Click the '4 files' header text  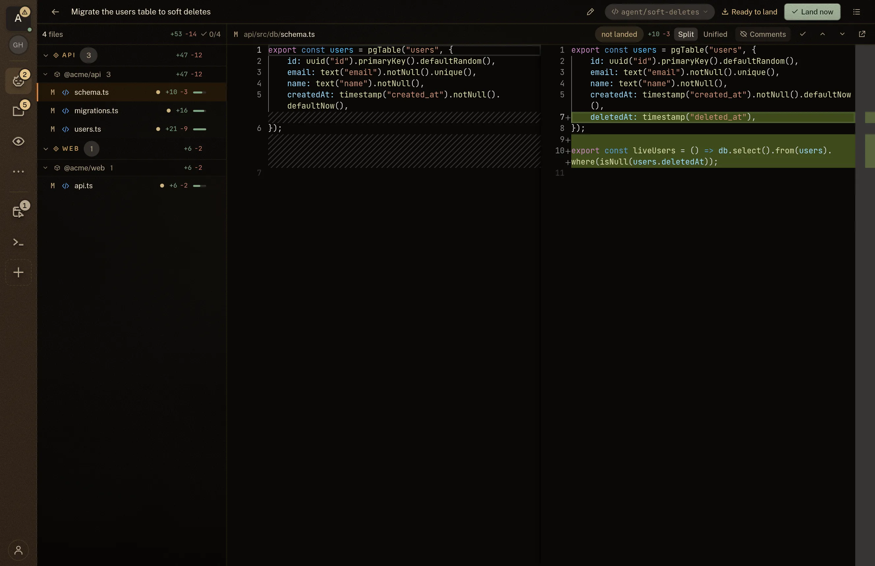52,34
